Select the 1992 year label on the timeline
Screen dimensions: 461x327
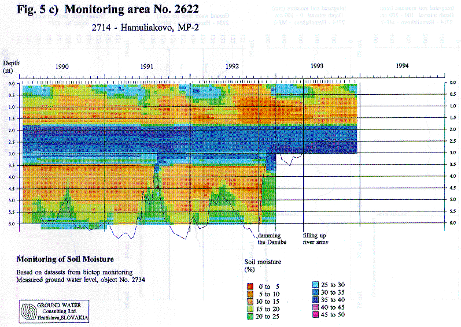(x=232, y=66)
